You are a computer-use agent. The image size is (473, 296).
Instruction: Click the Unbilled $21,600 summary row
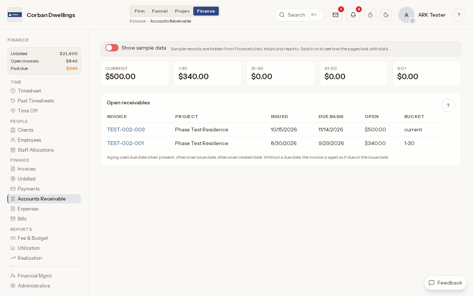44,54
